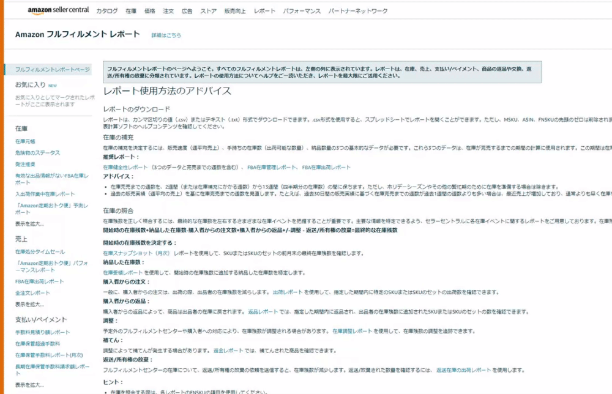Open the 返金レポート link
The height and width of the screenshot is (394, 612).
(x=228, y=351)
